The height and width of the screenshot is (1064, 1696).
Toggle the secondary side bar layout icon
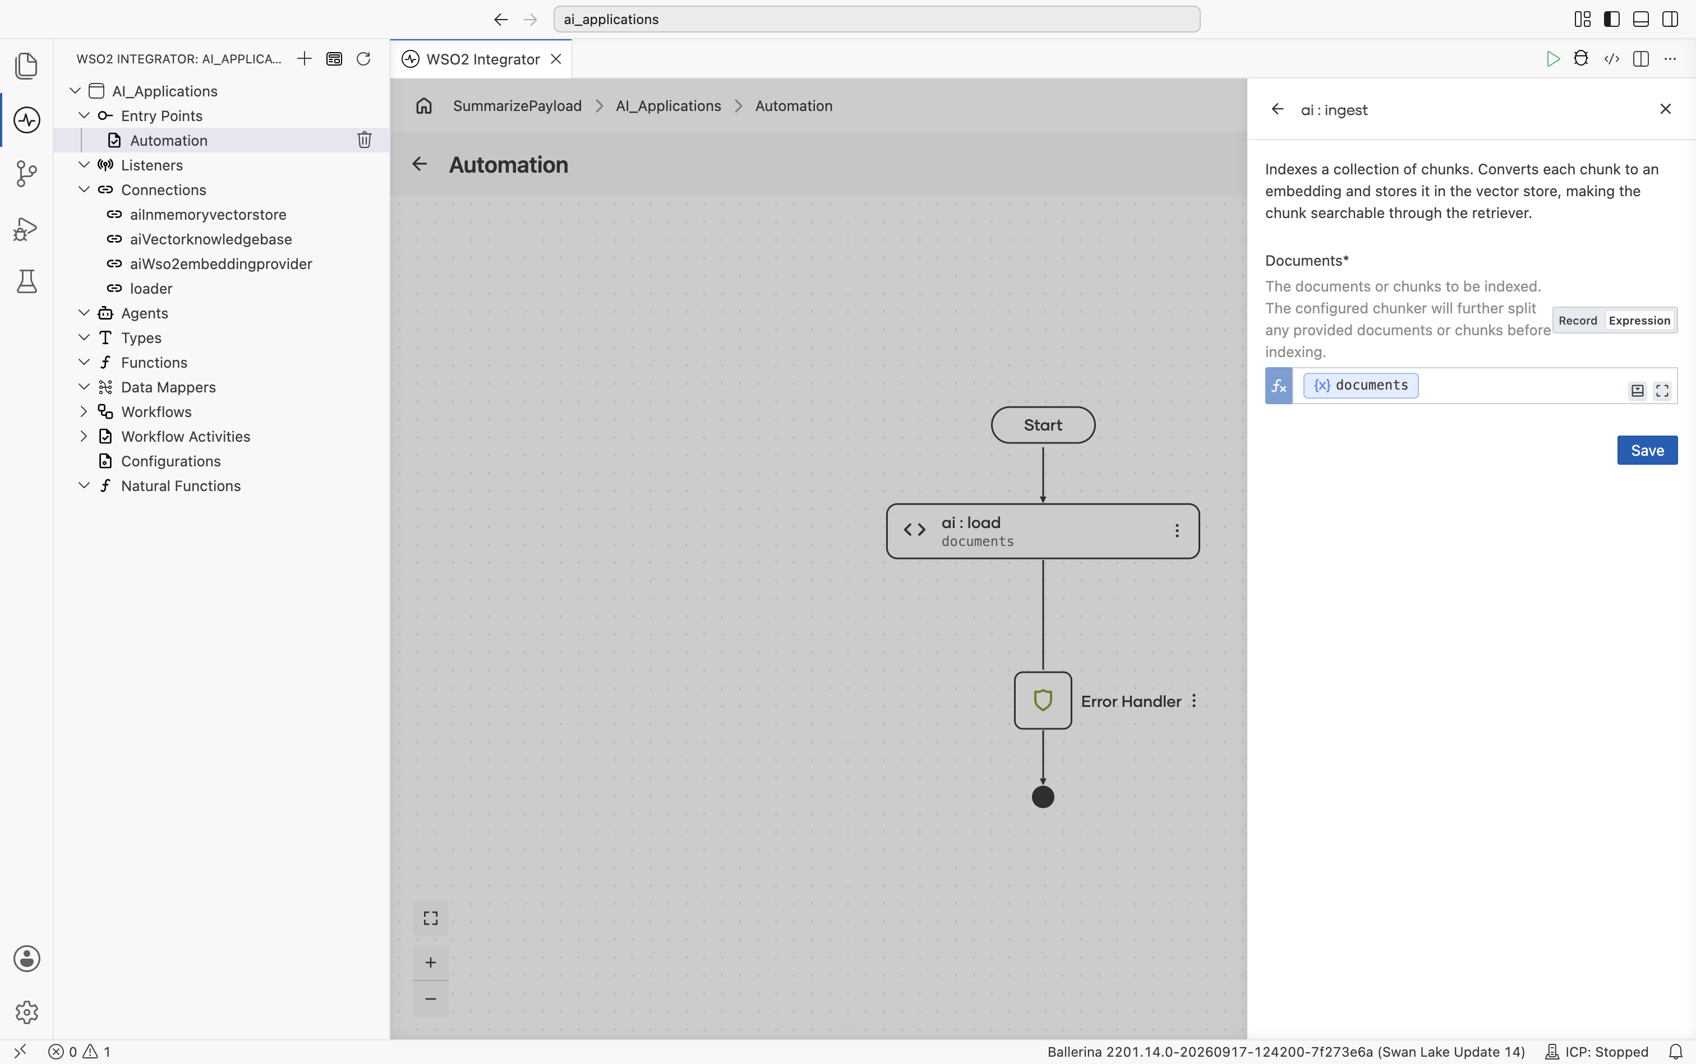click(1670, 19)
